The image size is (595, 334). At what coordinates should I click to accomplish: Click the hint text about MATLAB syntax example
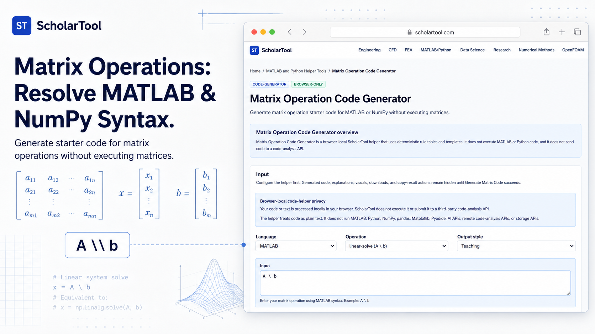point(315,301)
